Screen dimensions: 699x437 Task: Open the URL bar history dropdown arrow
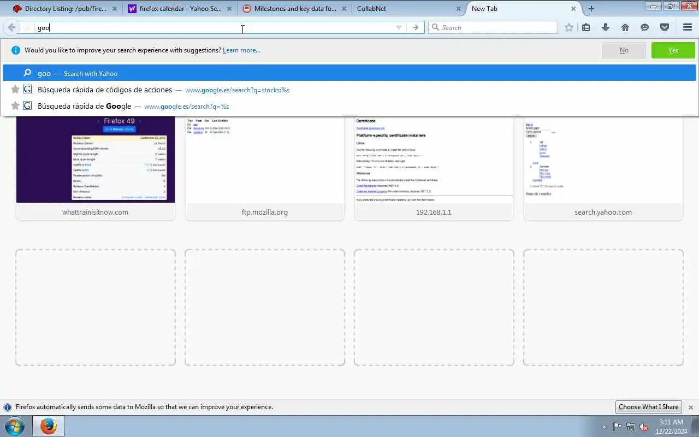(399, 27)
